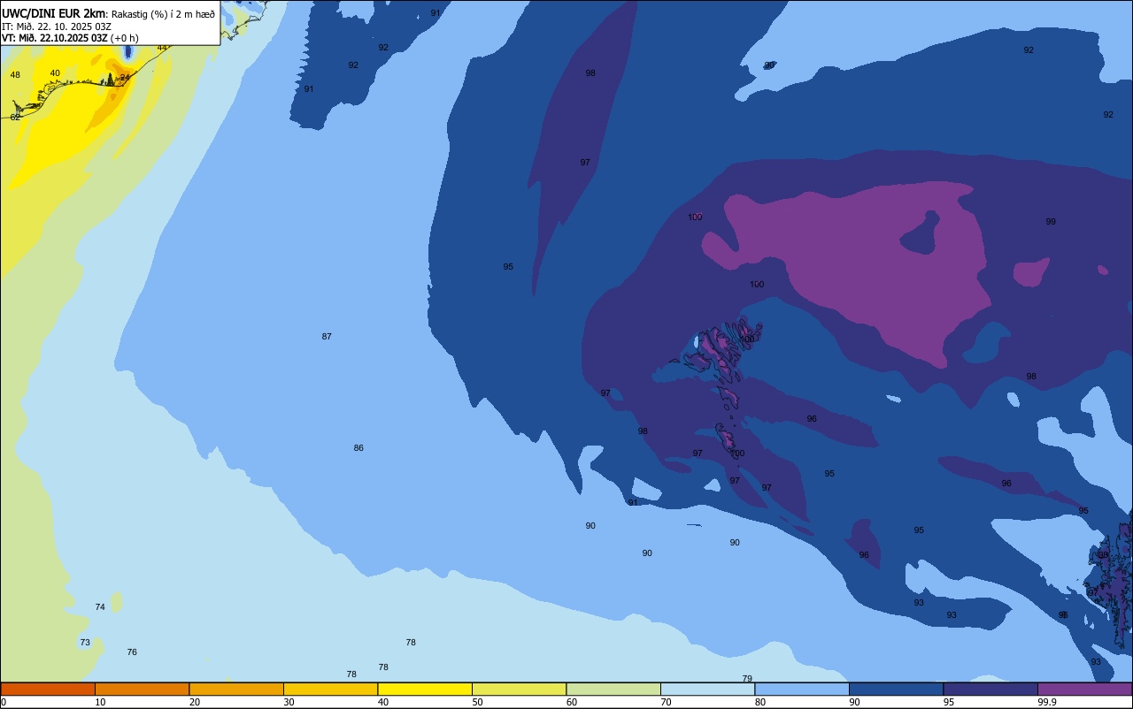Click the '86' humidity value on the map
Screen dimensions: 1133x709
coord(358,447)
